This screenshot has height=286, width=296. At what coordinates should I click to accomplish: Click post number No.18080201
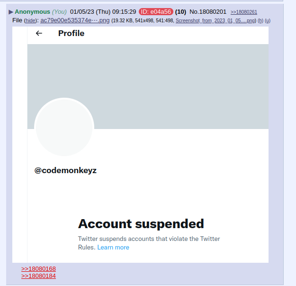(208, 12)
